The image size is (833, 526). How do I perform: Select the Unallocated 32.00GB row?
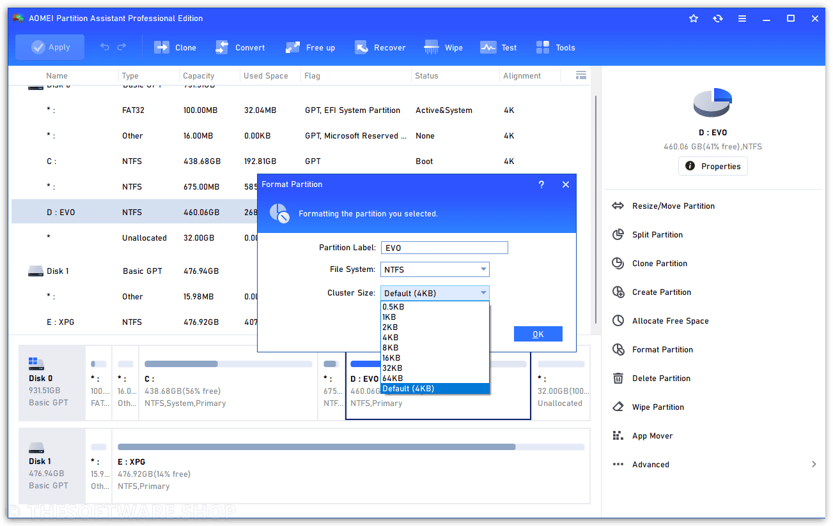click(x=134, y=237)
